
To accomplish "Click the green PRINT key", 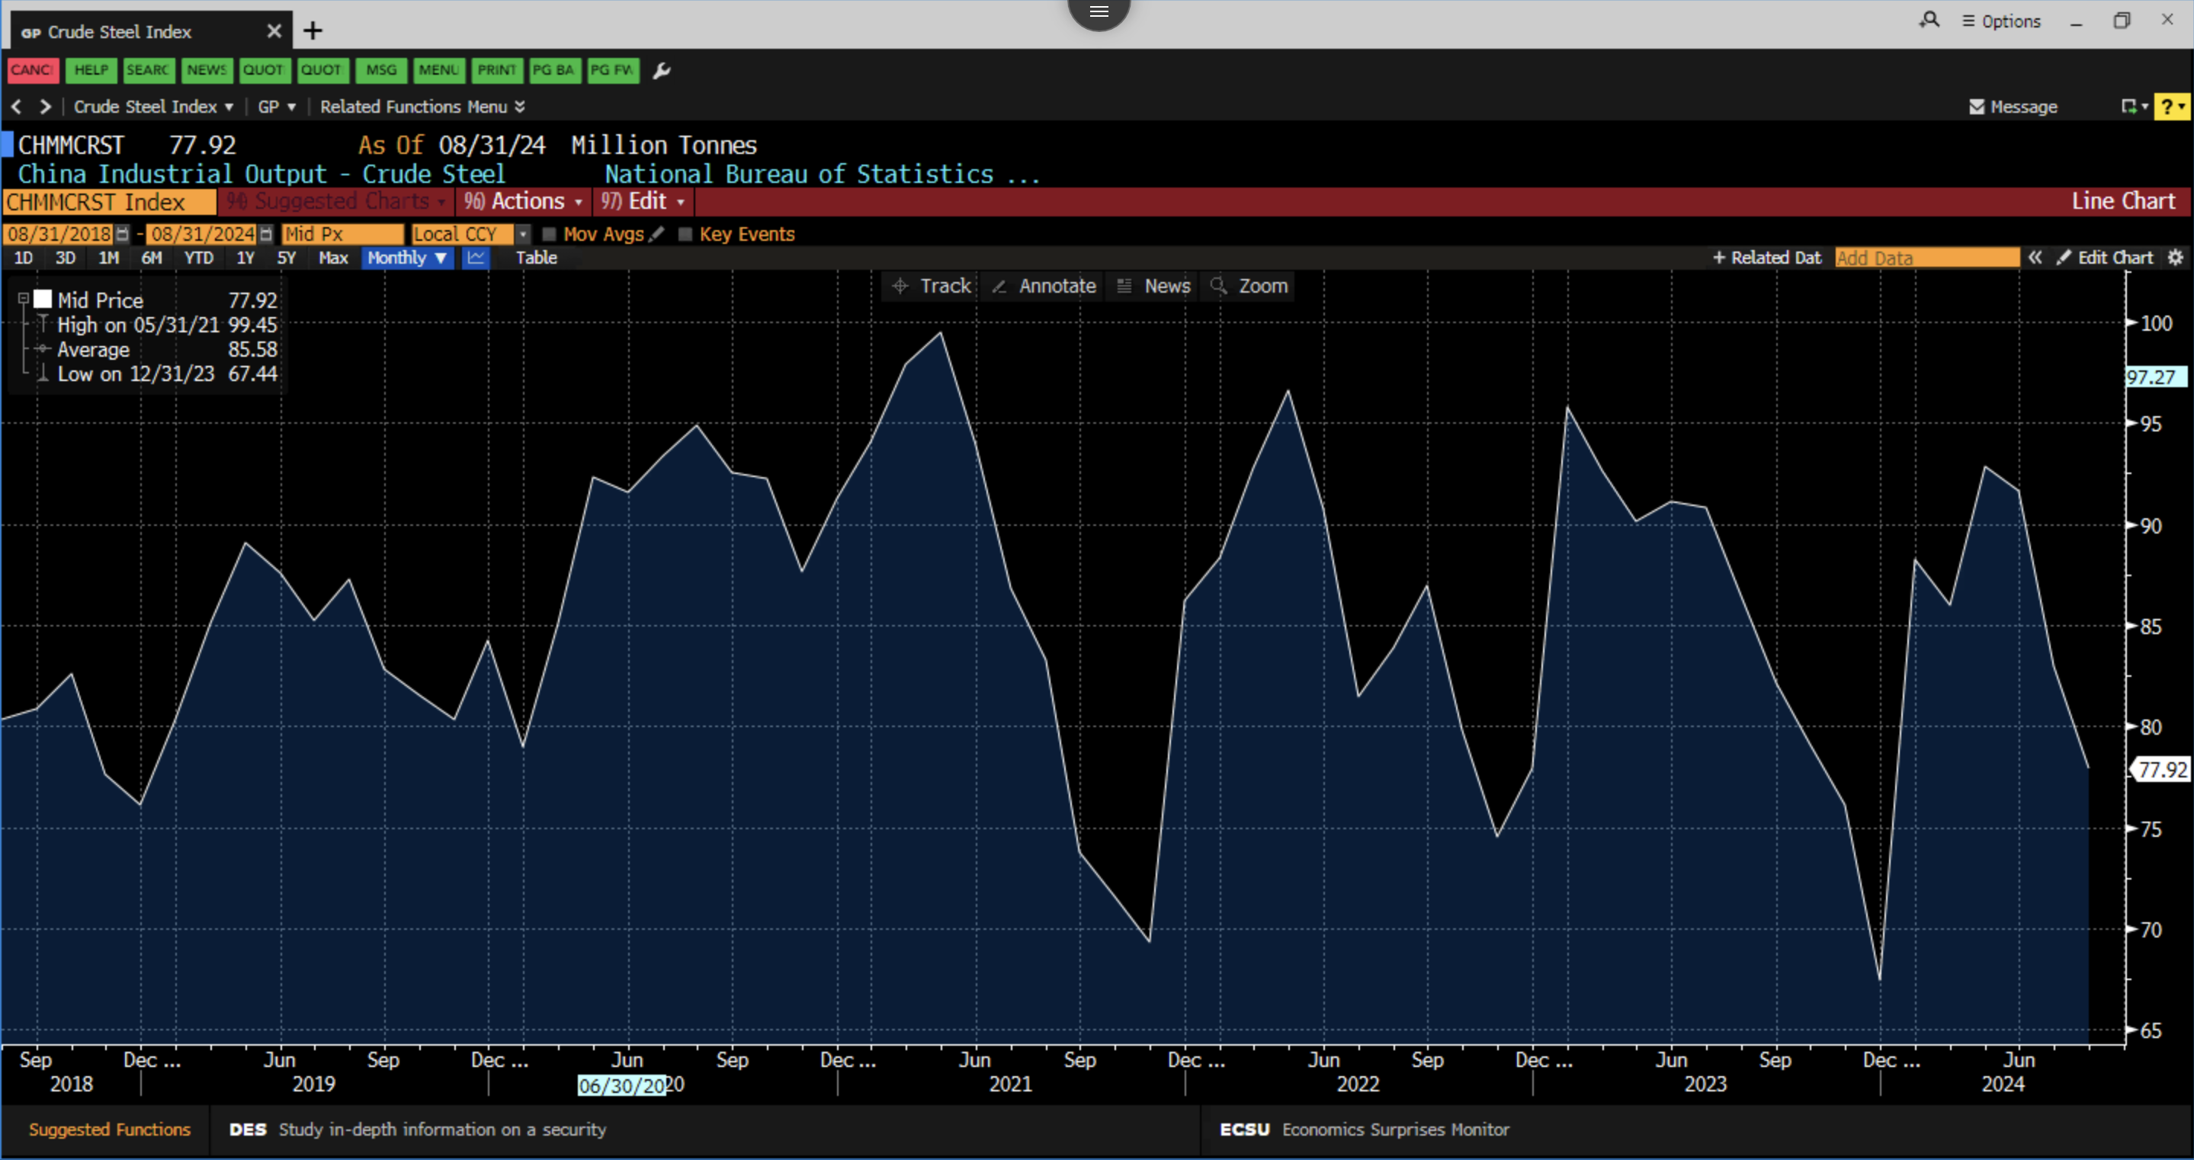I will point(496,70).
